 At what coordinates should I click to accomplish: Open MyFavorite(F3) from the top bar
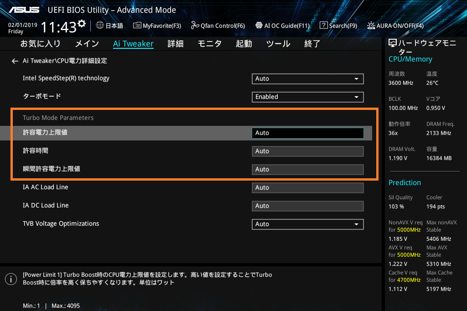tap(157, 26)
